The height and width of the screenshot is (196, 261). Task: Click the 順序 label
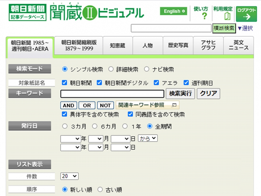[32, 189]
